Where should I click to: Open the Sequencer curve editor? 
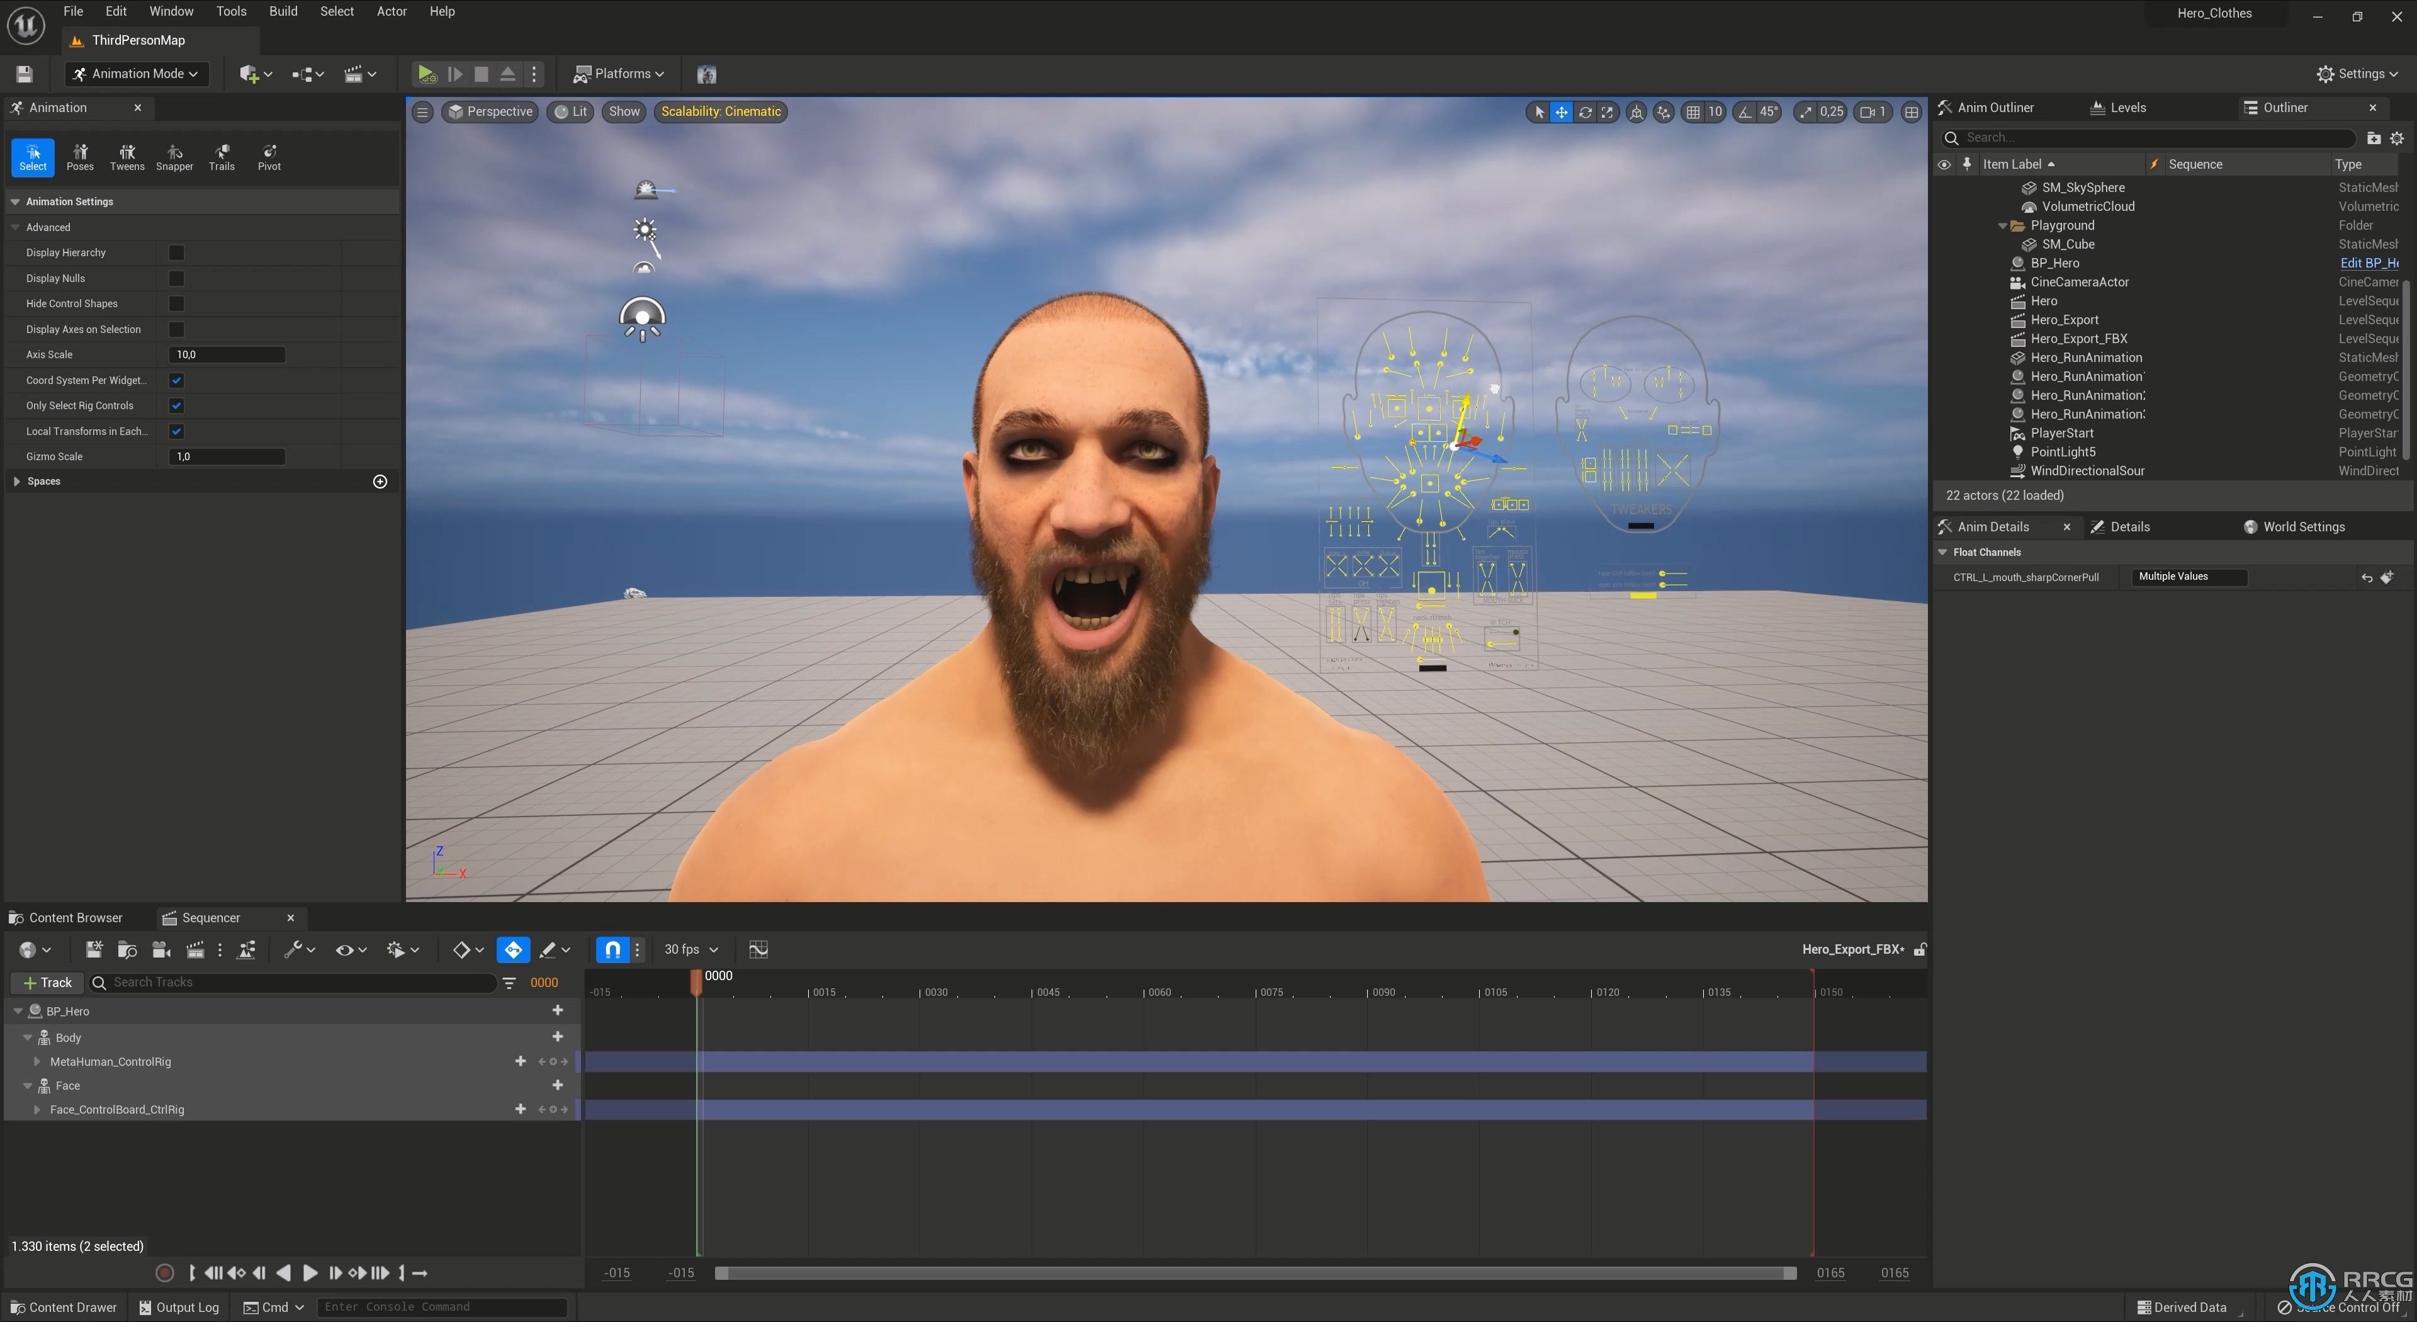(758, 949)
